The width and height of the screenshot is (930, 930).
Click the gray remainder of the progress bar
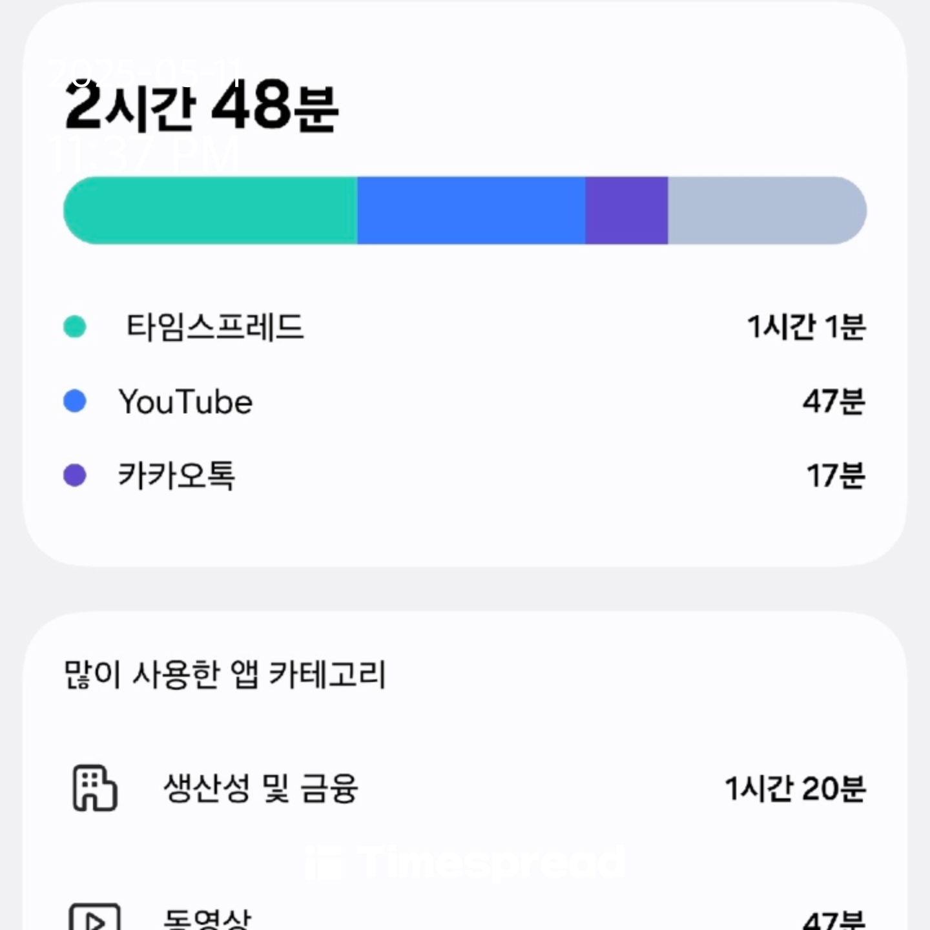point(769,209)
